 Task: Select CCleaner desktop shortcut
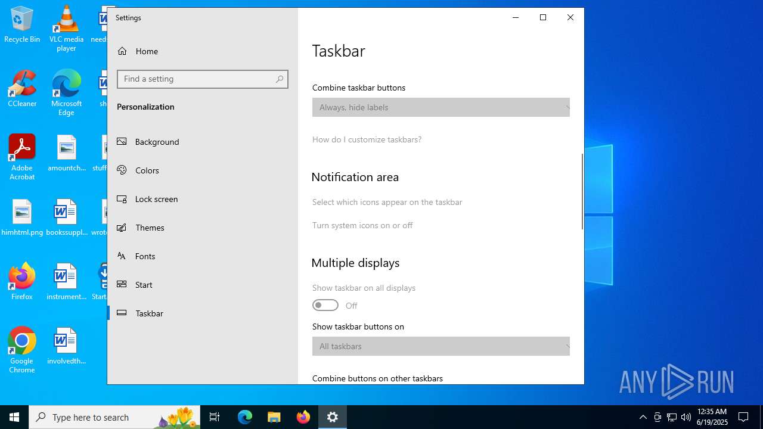[22, 89]
